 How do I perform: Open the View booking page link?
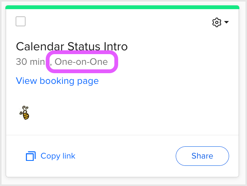(57, 81)
